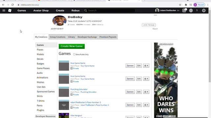Click the Who Dares Wins ad banner
Screen dimensions: 211x118
(166, 80)
